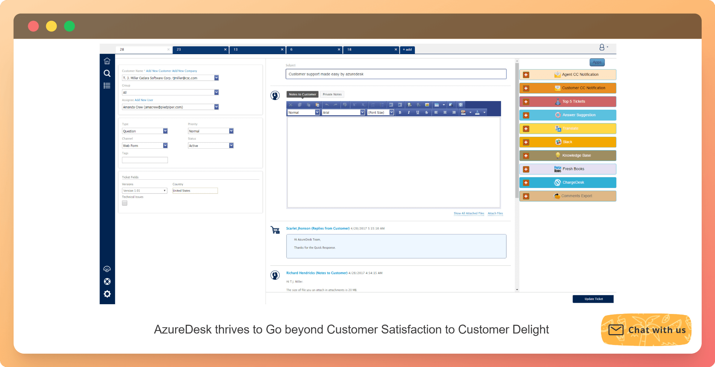Open the ticket list icon in sidebar
The width and height of the screenshot is (715, 367).
(x=107, y=86)
